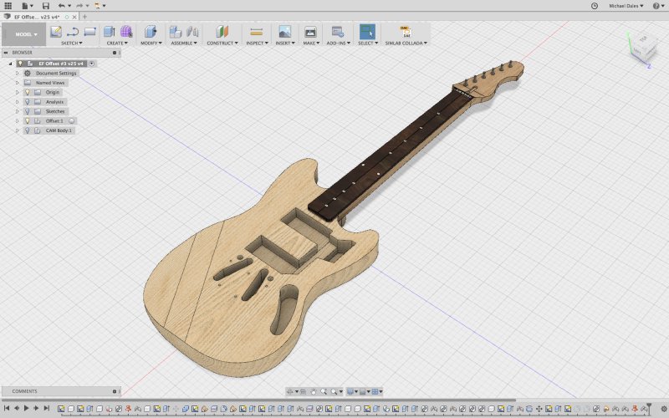The height and width of the screenshot is (418, 669).
Task: Open the SKETCH menu
Action: 72,43
